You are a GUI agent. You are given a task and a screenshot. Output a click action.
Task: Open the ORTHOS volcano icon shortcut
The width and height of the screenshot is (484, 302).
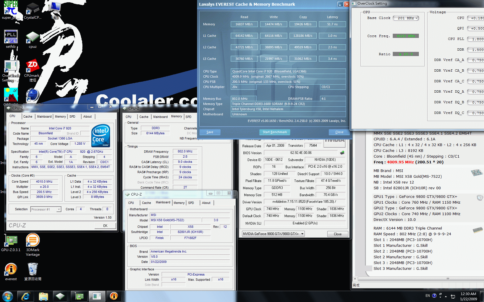(11, 95)
